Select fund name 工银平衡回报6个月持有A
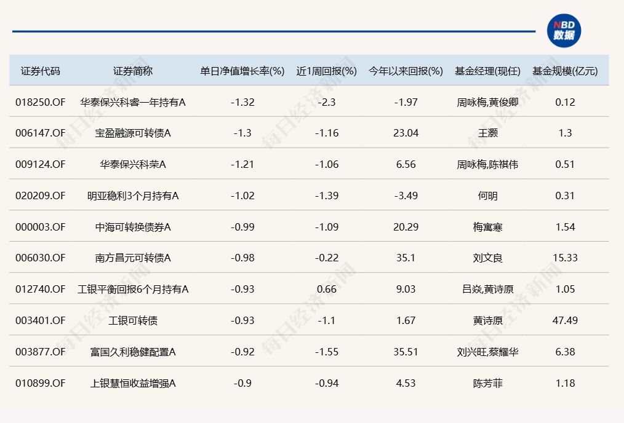This screenshot has width=624, height=423. (x=133, y=289)
